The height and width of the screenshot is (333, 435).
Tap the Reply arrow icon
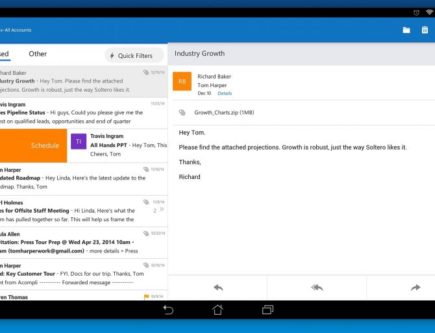click(x=218, y=287)
